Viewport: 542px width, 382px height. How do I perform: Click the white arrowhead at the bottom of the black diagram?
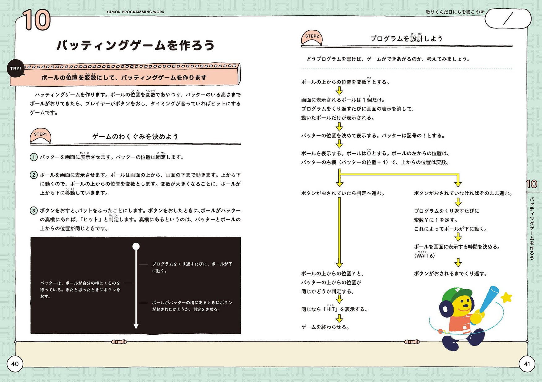click(x=136, y=326)
